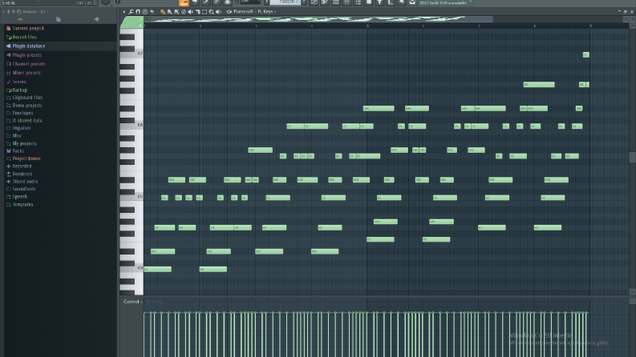Open the Envelopes folder
The width and height of the screenshot is (636, 357).
click(x=22, y=113)
